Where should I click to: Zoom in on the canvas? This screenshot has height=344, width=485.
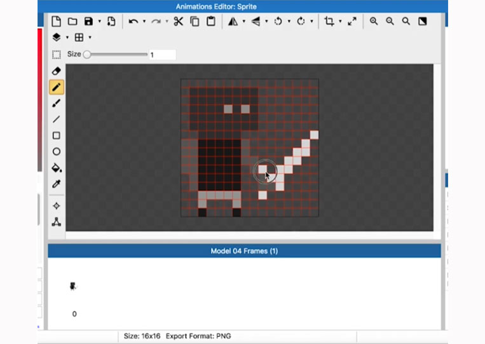point(374,22)
